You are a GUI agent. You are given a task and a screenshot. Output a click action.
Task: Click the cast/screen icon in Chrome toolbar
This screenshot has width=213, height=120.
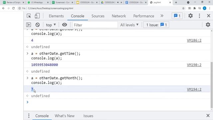coord(189,8)
